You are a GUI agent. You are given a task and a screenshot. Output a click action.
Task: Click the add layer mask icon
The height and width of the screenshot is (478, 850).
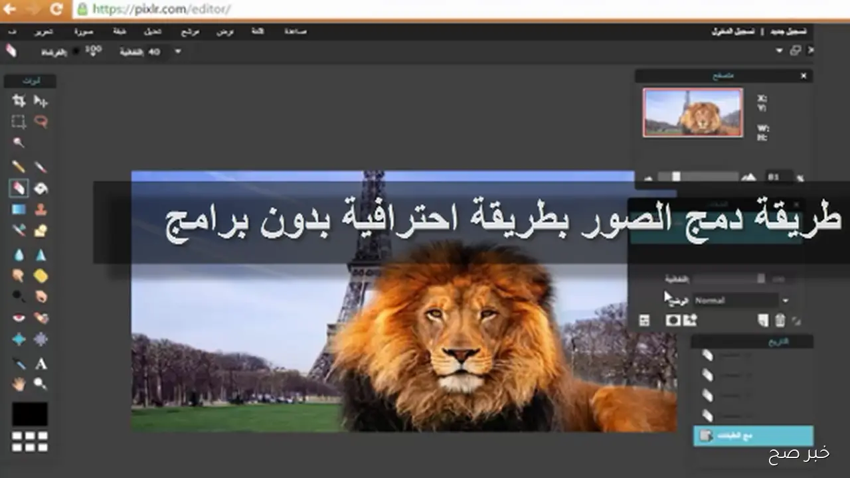tap(673, 319)
